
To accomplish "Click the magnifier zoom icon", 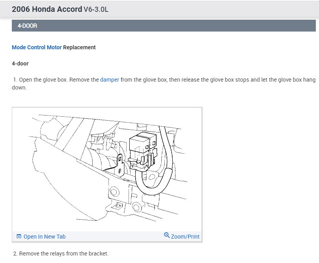I will [167, 235].
